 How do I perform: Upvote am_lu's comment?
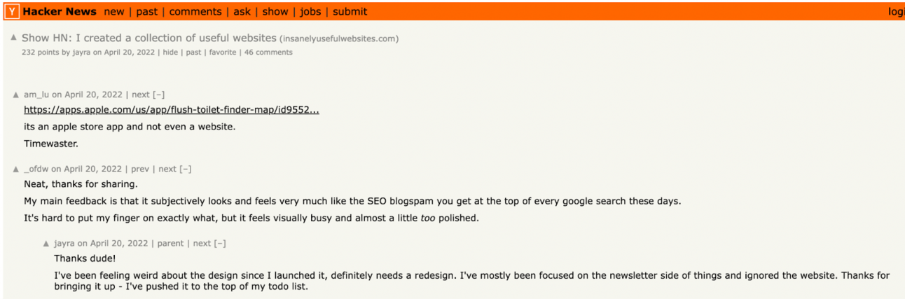click(16, 95)
